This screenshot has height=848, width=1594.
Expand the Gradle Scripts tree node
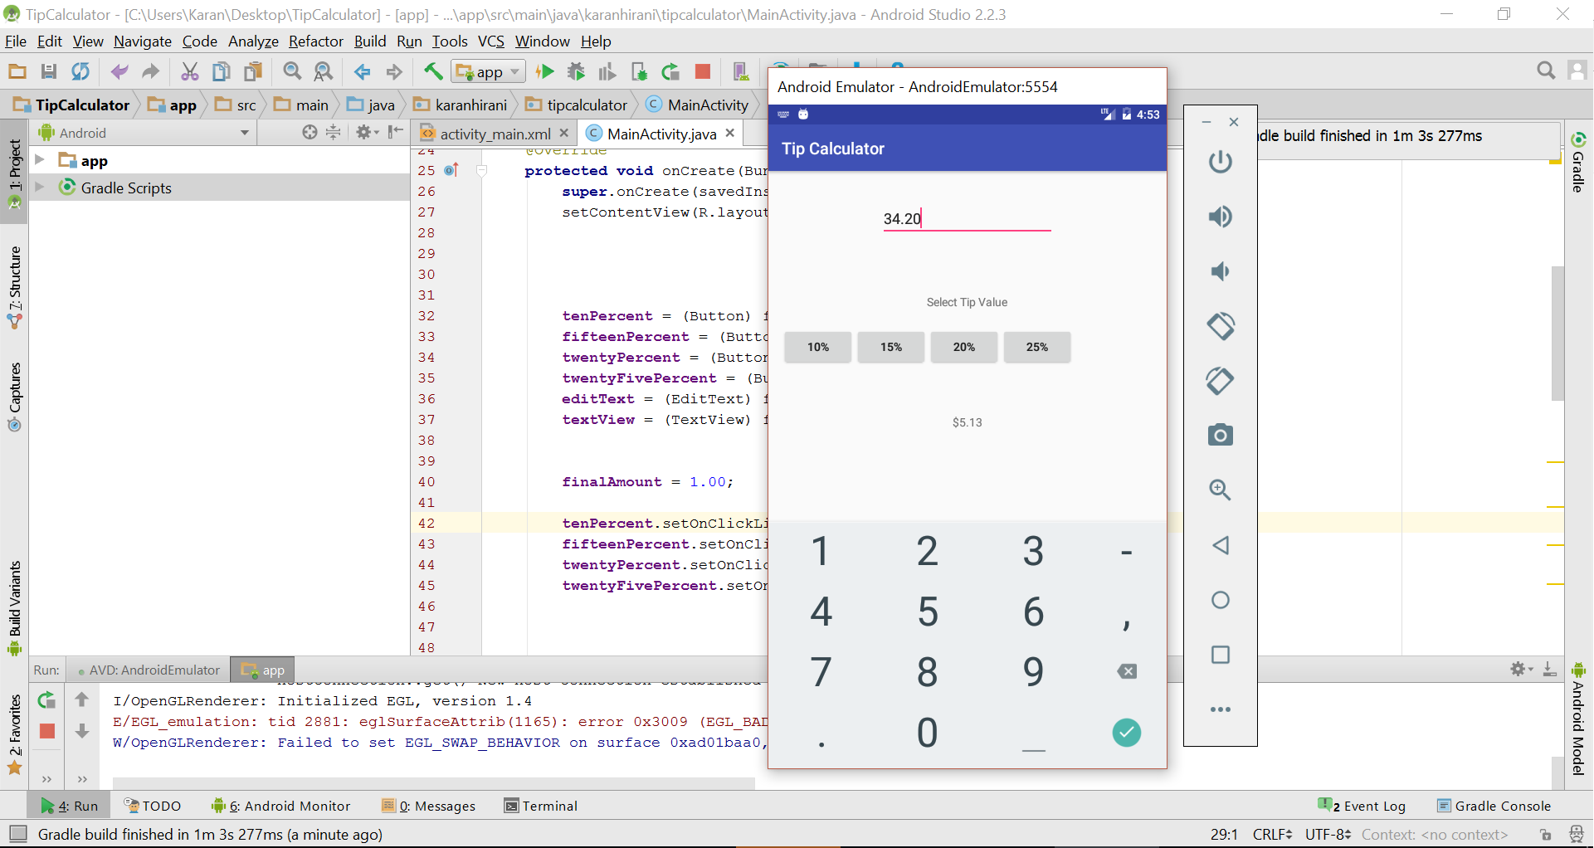click(39, 188)
